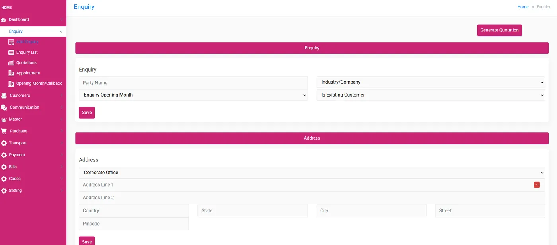Screen dimensions: 557x245
Task: Click the Master crown icon
Action: 4,119
